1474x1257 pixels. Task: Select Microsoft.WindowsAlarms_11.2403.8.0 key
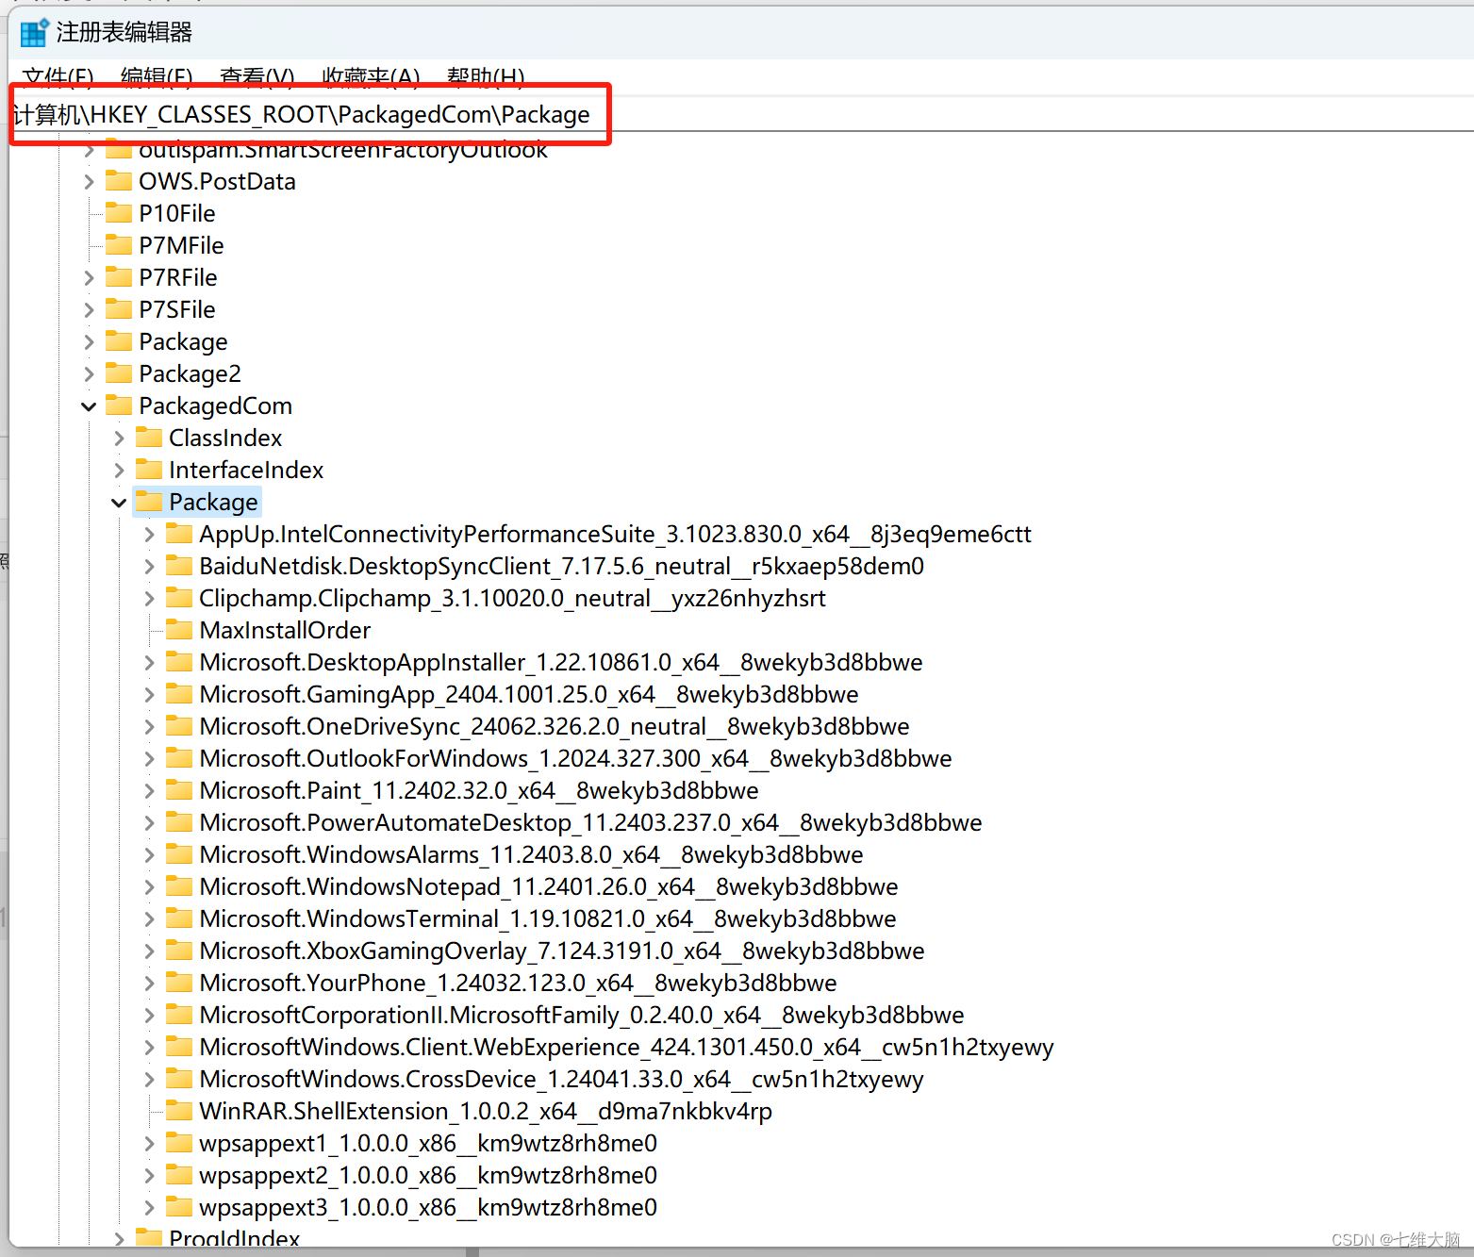(531, 855)
